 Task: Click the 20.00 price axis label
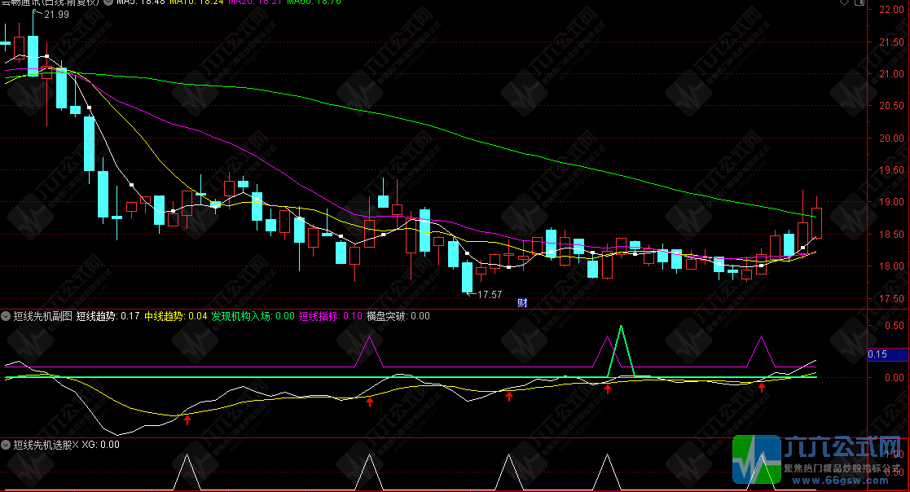coord(891,138)
